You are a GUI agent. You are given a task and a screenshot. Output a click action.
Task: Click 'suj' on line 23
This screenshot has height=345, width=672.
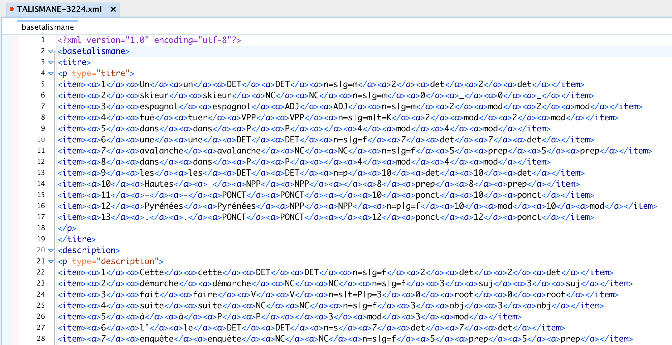(486, 283)
